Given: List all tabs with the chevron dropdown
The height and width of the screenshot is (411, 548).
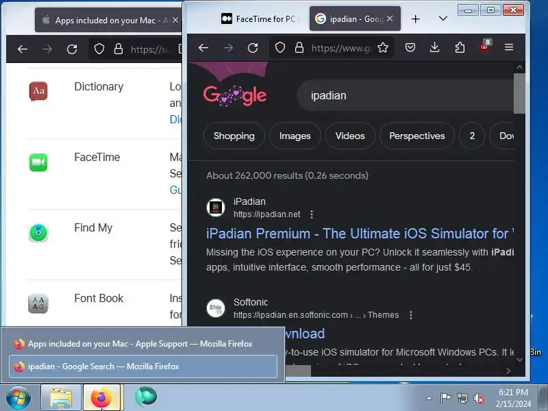Looking at the screenshot, I should coord(443,18).
